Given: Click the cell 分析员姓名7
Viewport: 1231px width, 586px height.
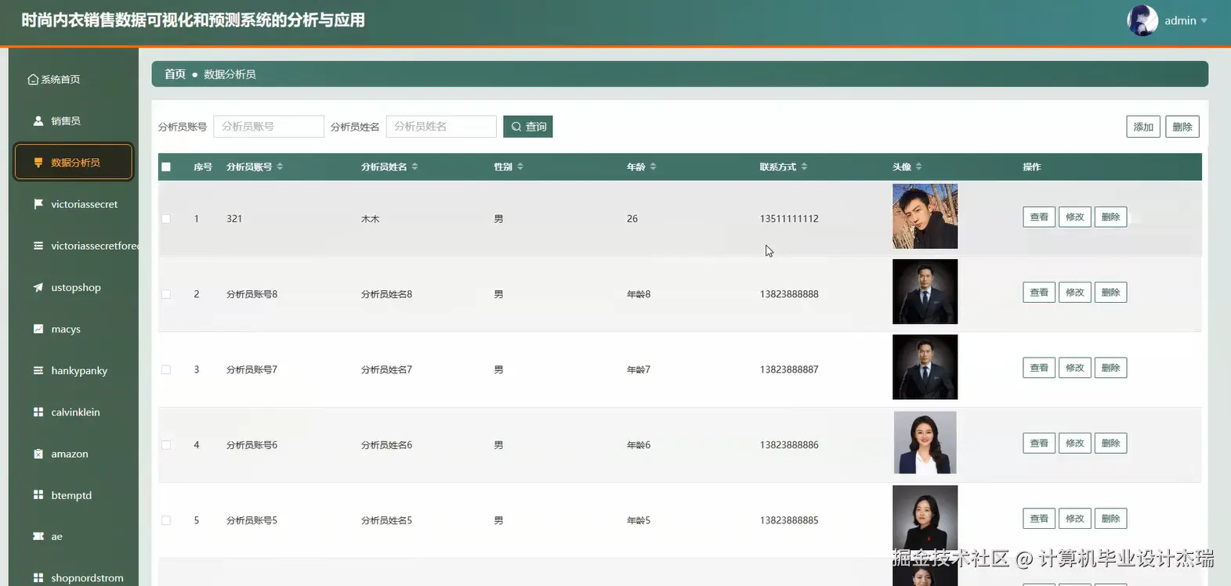Looking at the screenshot, I should click(x=386, y=369).
